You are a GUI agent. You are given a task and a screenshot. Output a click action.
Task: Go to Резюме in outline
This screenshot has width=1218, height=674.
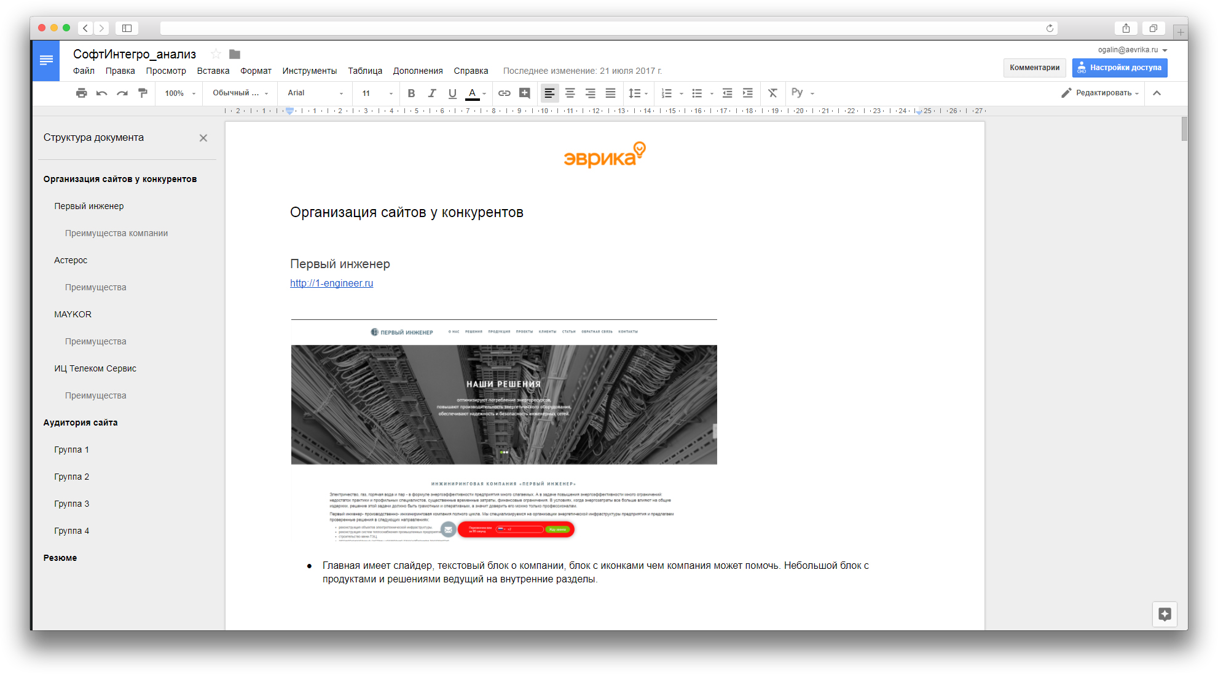pos(60,558)
